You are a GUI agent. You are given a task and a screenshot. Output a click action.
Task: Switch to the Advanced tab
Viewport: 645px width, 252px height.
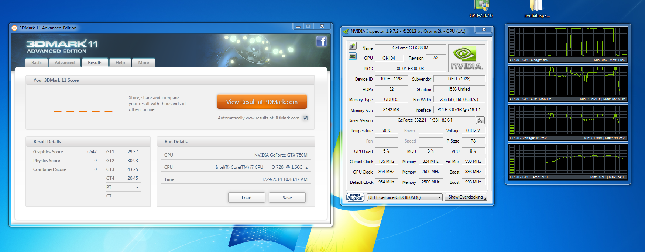pos(65,63)
